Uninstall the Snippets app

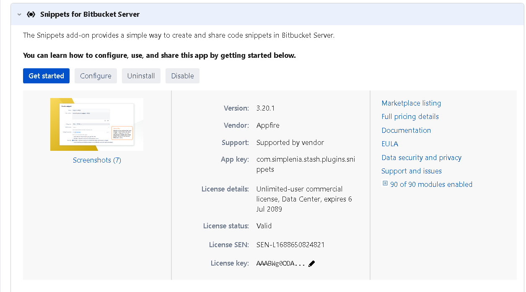tap(141, 76)
